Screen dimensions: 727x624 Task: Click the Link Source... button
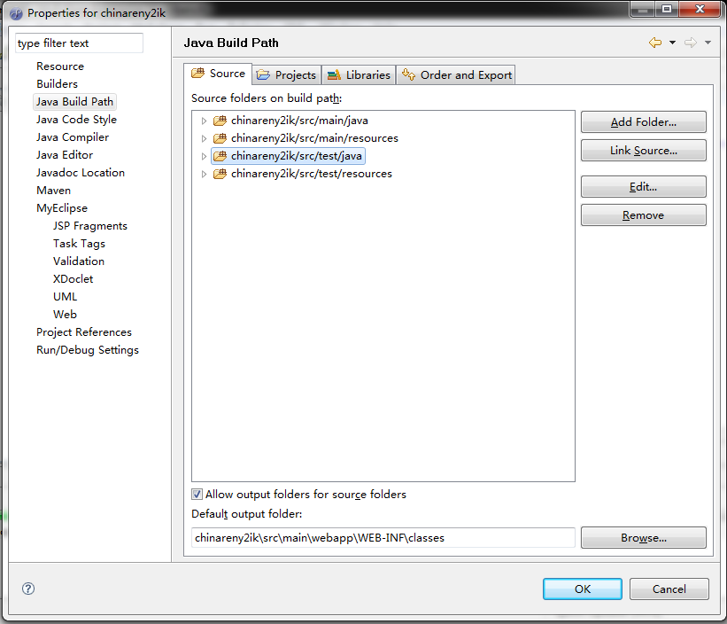coord(644,151)
